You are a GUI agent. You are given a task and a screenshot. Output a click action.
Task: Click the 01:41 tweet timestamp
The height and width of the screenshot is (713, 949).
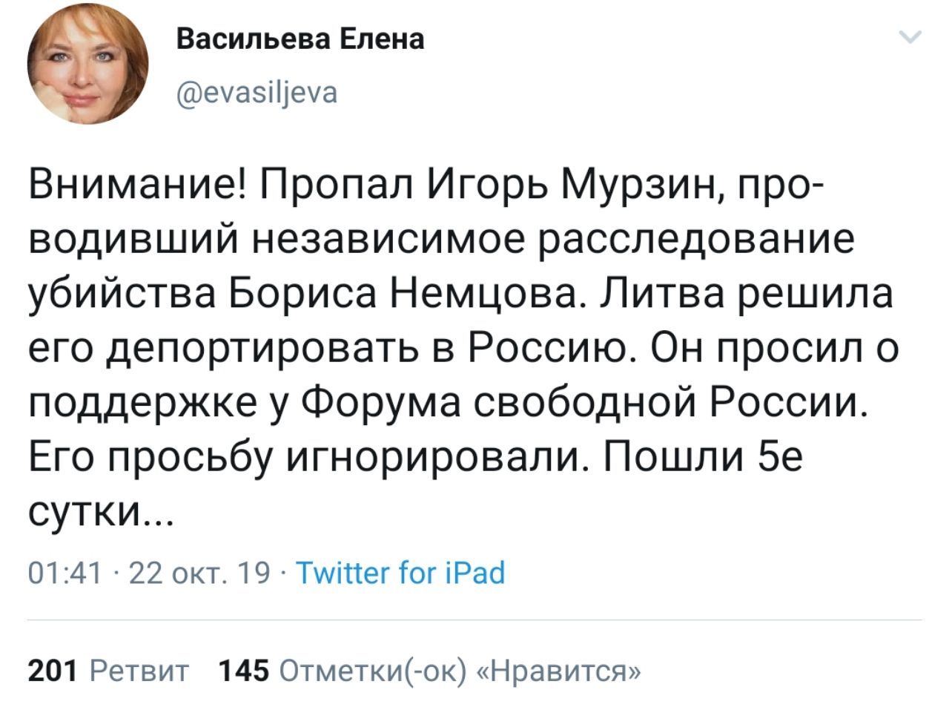64,573
